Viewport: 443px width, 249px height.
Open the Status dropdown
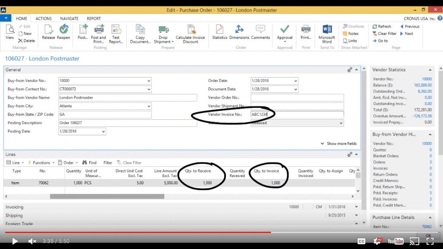coord(341,123)
